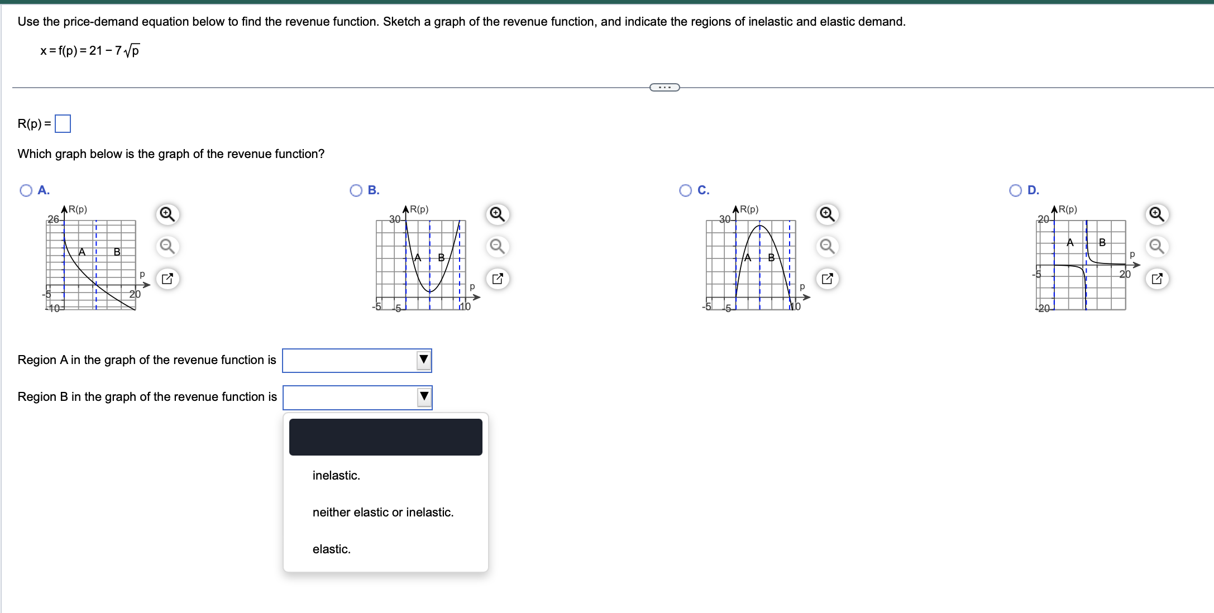Open graph B in a pop-out window
The image size is (1214, 613).
[497, 278]
